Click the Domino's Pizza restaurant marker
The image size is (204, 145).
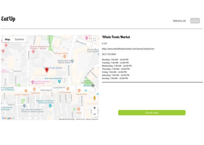click(65, 56)
